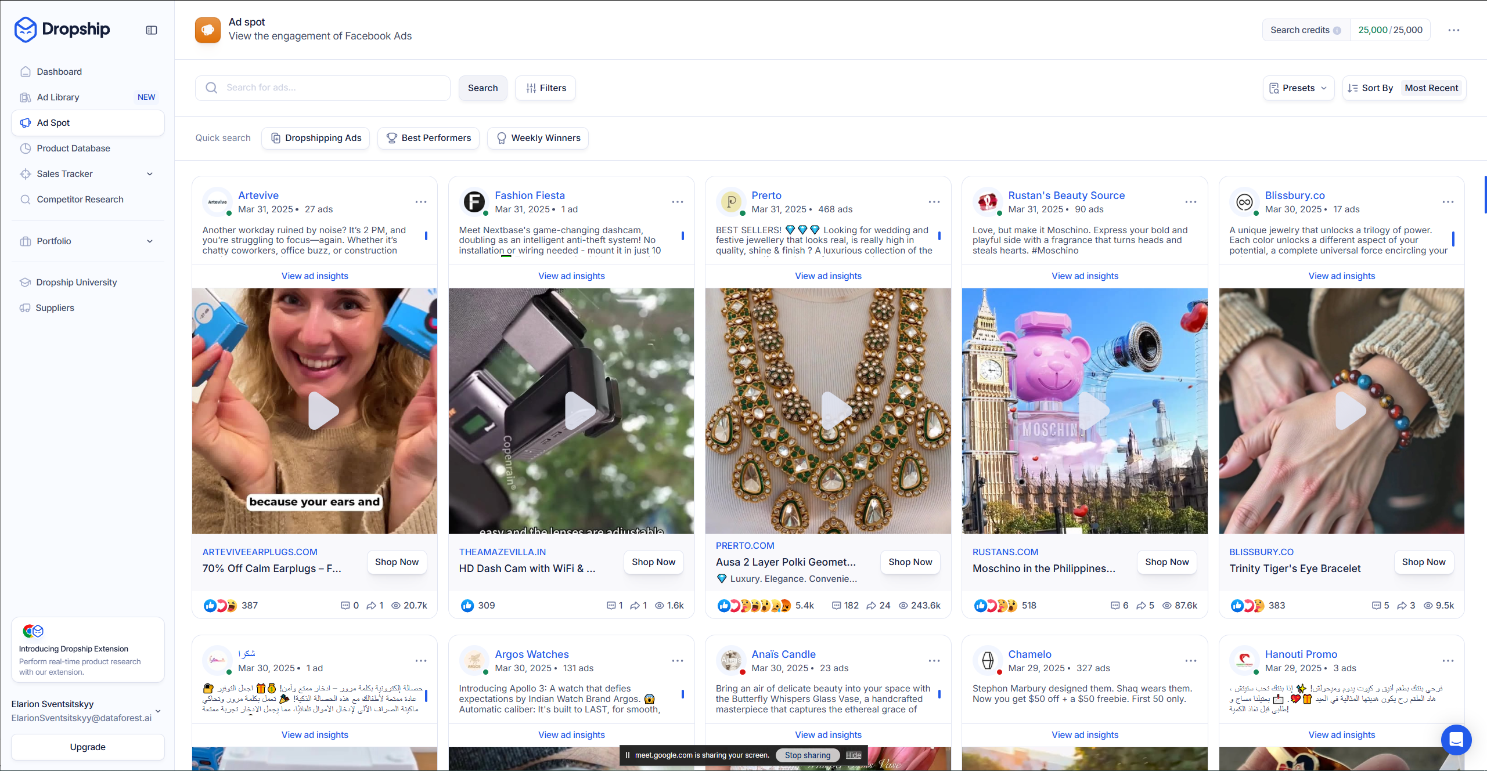
Task: Open the top-right three-dot options menu
Action: point(1454,30)
